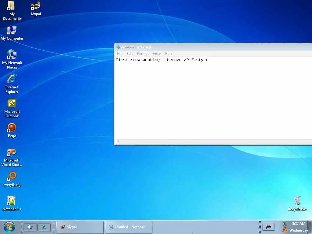
Task: Click the 8:37 AM clock
Action: click(x=299, y=224)
